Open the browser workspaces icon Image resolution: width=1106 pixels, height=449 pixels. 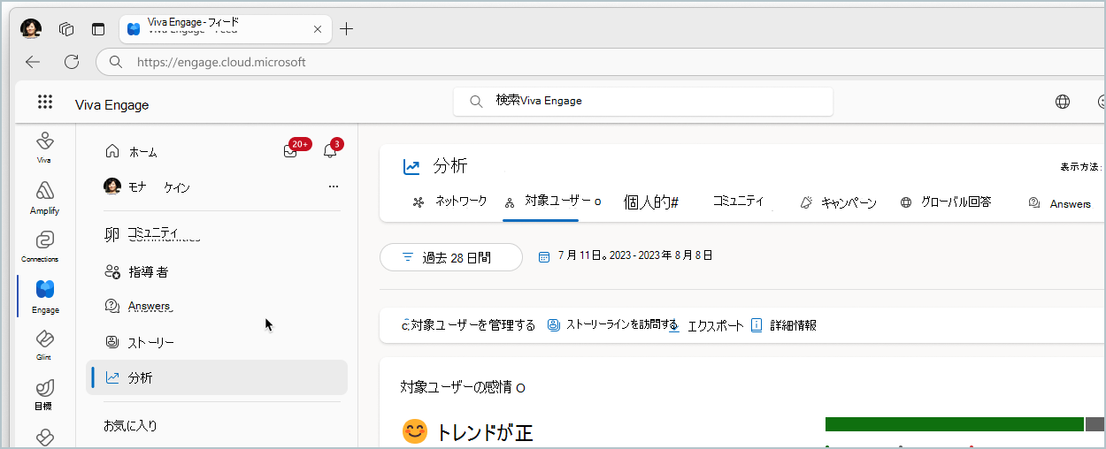coord(66,29)
